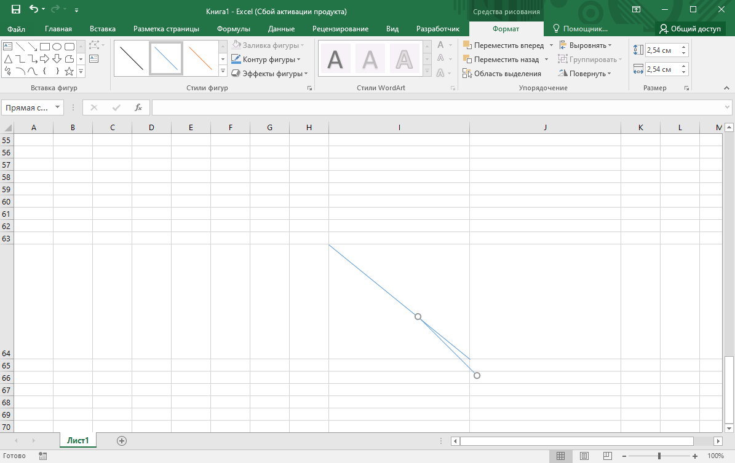Choose the oval shape from gallery
The width and height of the screenshot is (735, 463).
(57, 47)
